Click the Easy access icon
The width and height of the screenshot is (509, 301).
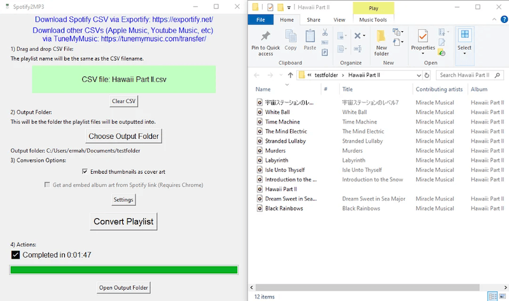tap(396, 42)
